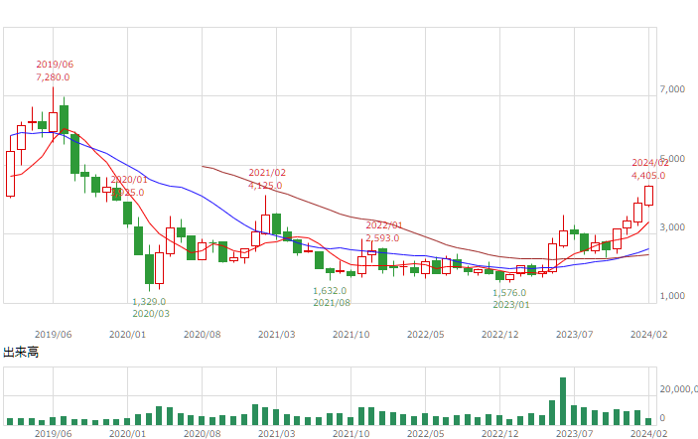
Task: Click the 1,000 price axis label
Action: point(672,296)
